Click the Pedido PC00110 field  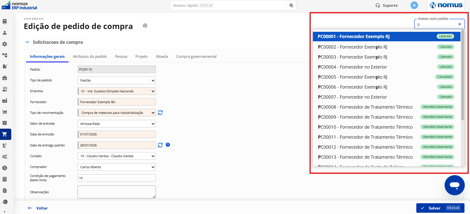[117, 69]
